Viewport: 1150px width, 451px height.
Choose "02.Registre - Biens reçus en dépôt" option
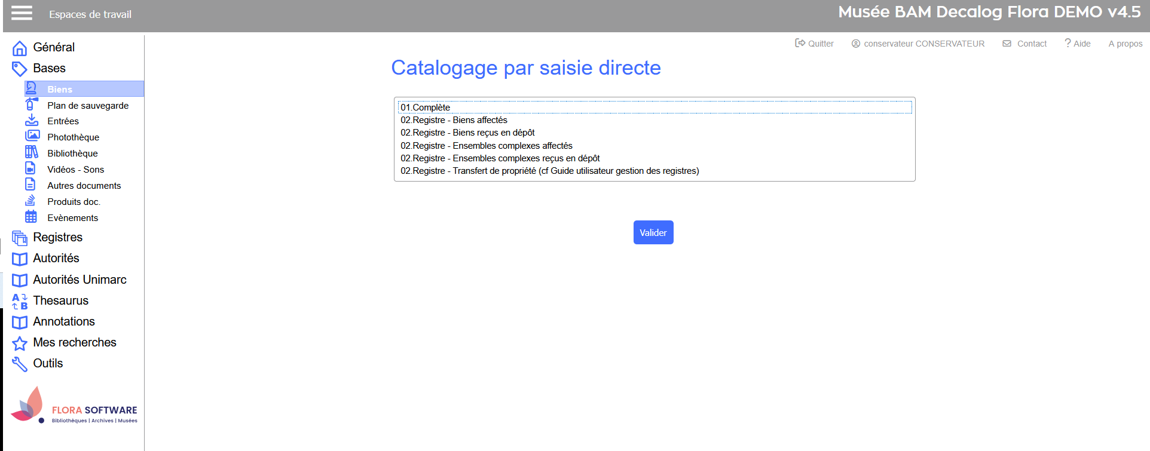point(467,133)
